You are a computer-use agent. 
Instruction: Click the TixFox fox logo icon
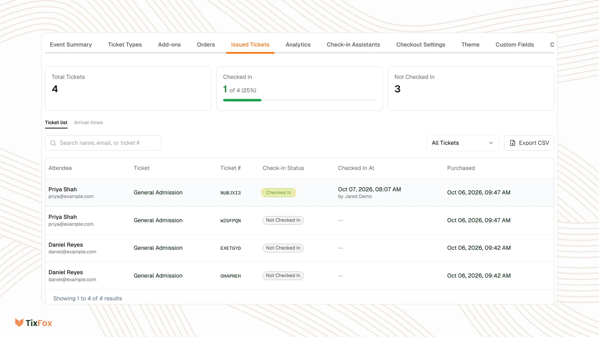(19, 322)
